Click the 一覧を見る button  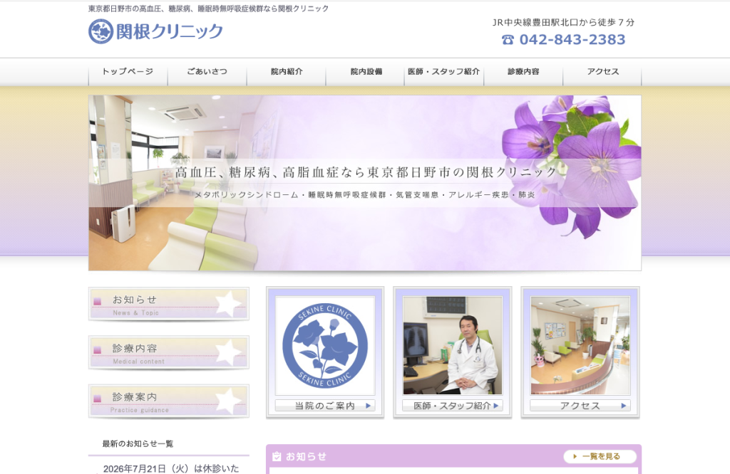(600, 456)
